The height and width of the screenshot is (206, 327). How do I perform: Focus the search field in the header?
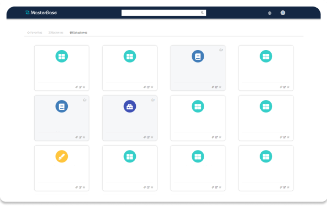[x=163, y=13]
